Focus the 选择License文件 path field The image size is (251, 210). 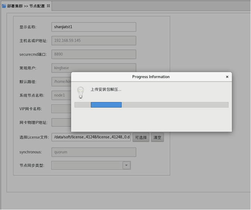[91, 137]
